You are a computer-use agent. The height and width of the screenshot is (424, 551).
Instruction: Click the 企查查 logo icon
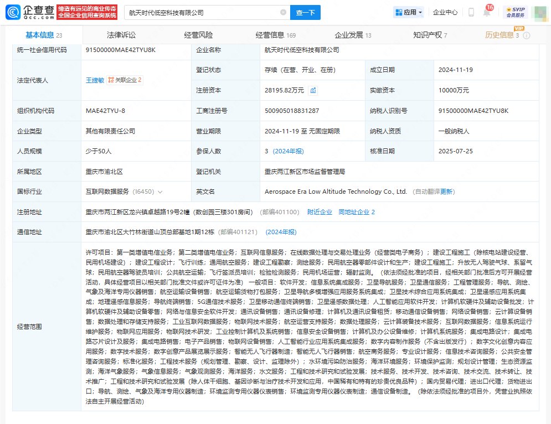click(13, 12)
